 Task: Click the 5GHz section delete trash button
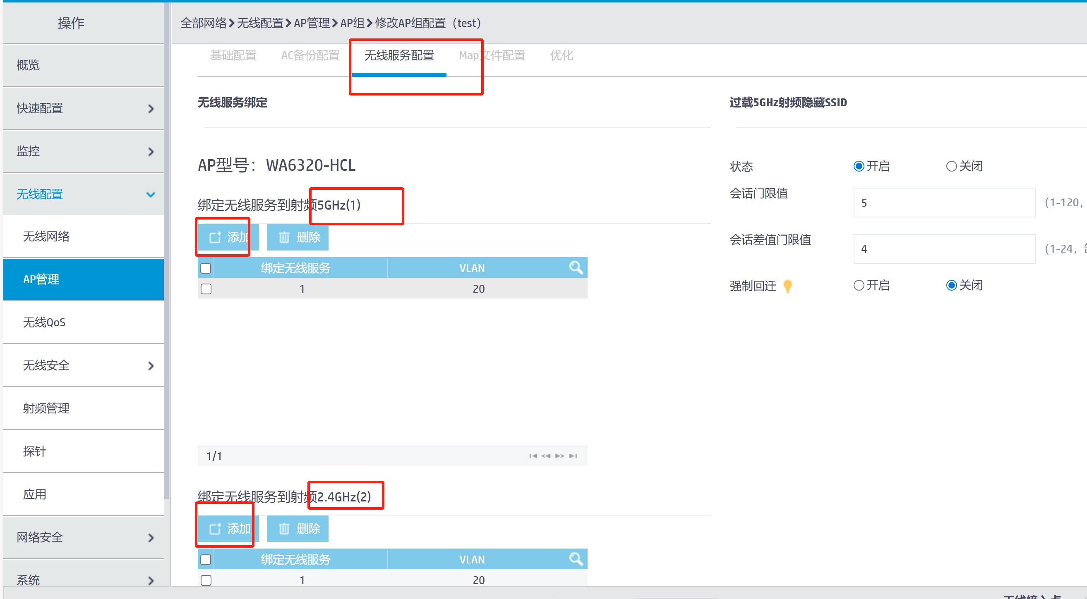pos(298,237)
